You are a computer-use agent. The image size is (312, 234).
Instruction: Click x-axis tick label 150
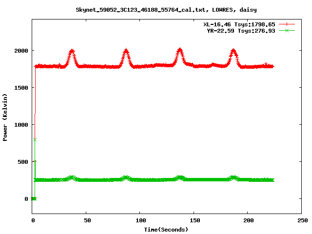point(195,220)
